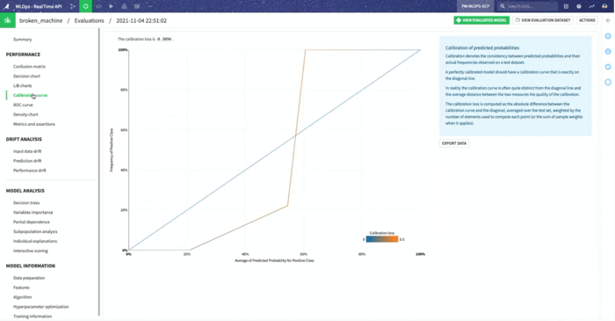Open Lift charts in sidebar
The image size is (615, 321).
pyautogui.click(x=23, y=85)
